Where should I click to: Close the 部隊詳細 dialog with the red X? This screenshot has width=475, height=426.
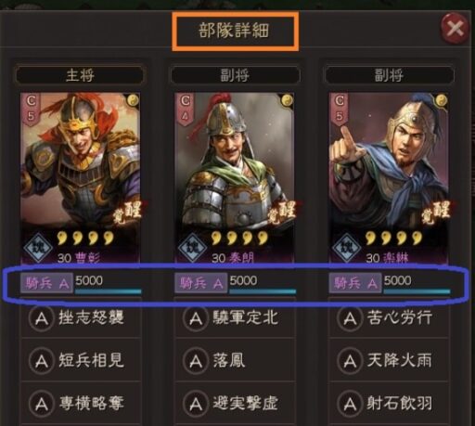pyautogui.click(x=455, y=29)
